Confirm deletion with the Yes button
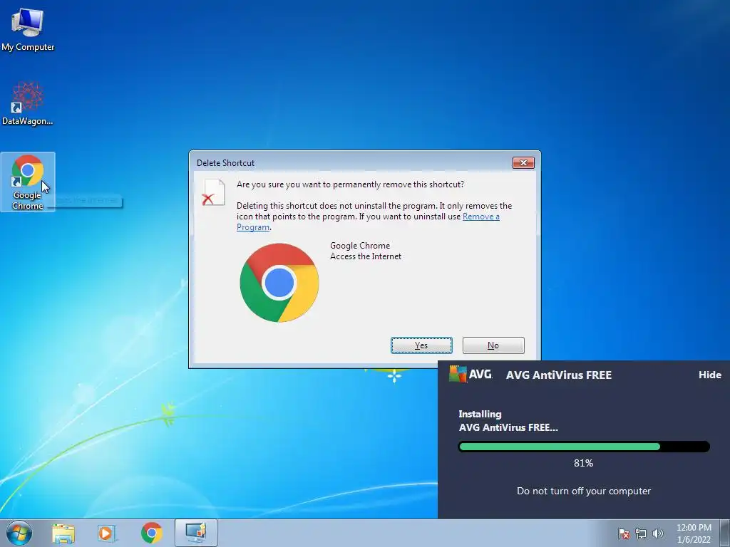This screenshot has height=547, width=730. (x=421, y=345)
